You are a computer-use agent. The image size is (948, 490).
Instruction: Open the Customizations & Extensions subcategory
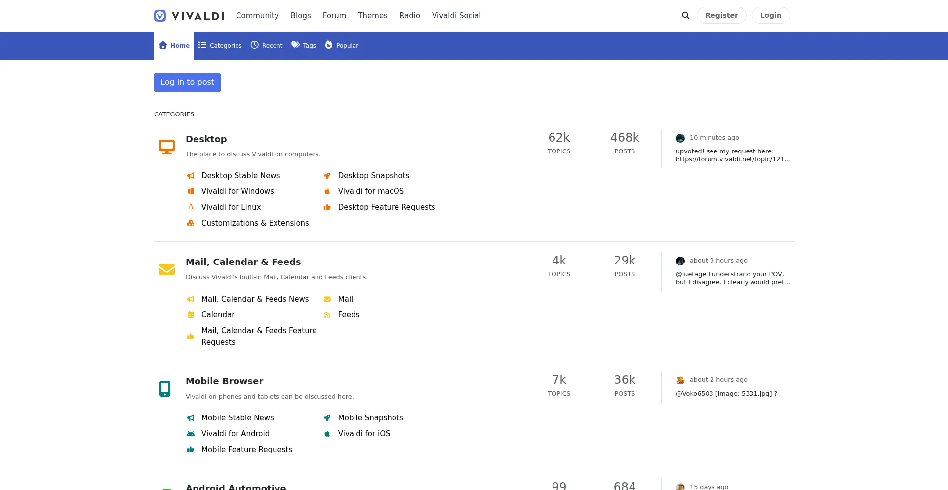click(255, 223)
